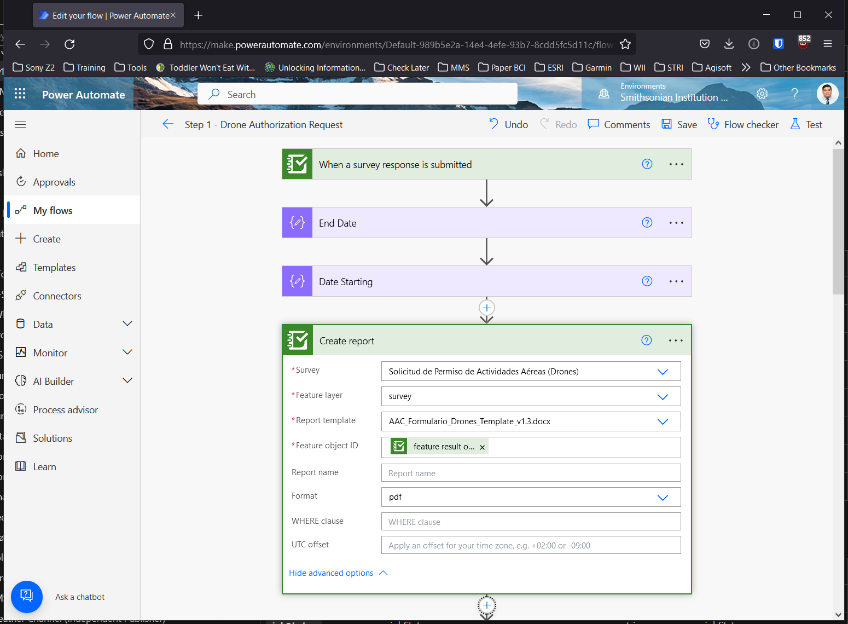Click the Home icon in the sidebar

tap(21, 153)
